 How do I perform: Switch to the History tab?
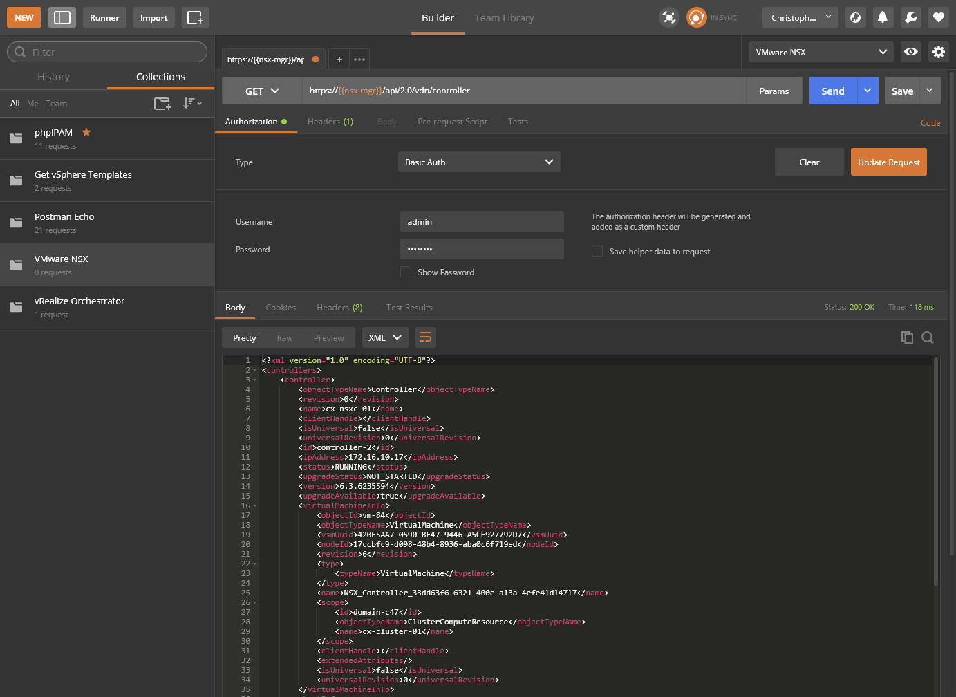click(x=53, y=77)
